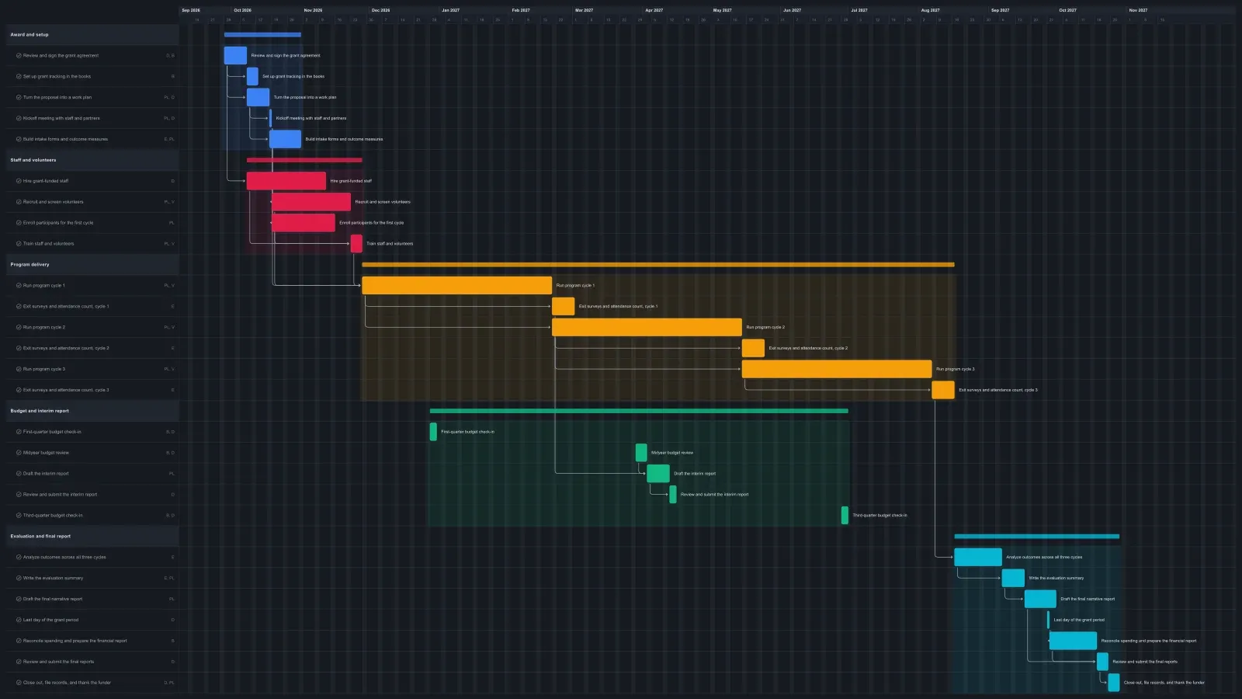Click check icon for First-quarter budget check-in
The width and height of the screenshot is (1242, 699).
pos(19,432)
